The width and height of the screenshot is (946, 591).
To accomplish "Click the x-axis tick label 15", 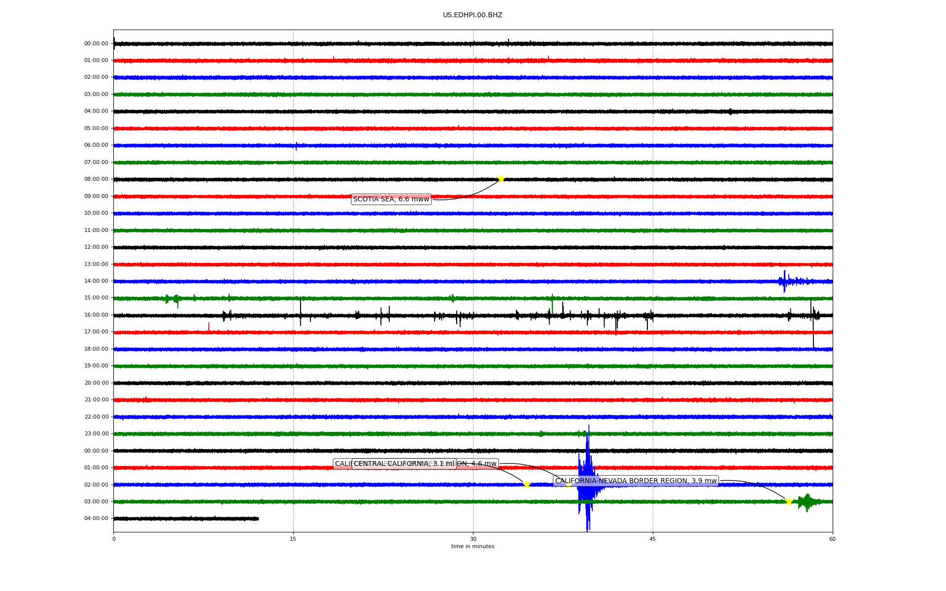I will point(293,539).
